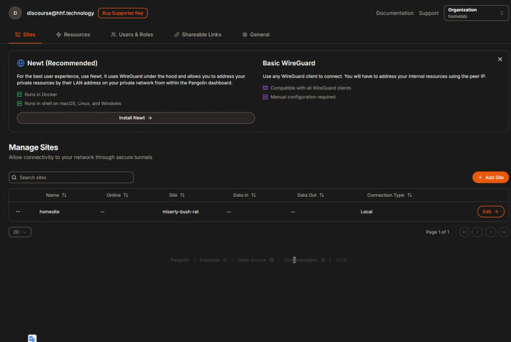Click the Add Site button
Screen dimensions: 511x342
point(490,178)
